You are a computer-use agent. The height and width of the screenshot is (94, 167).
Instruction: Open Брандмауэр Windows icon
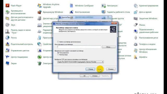(39, 12)
